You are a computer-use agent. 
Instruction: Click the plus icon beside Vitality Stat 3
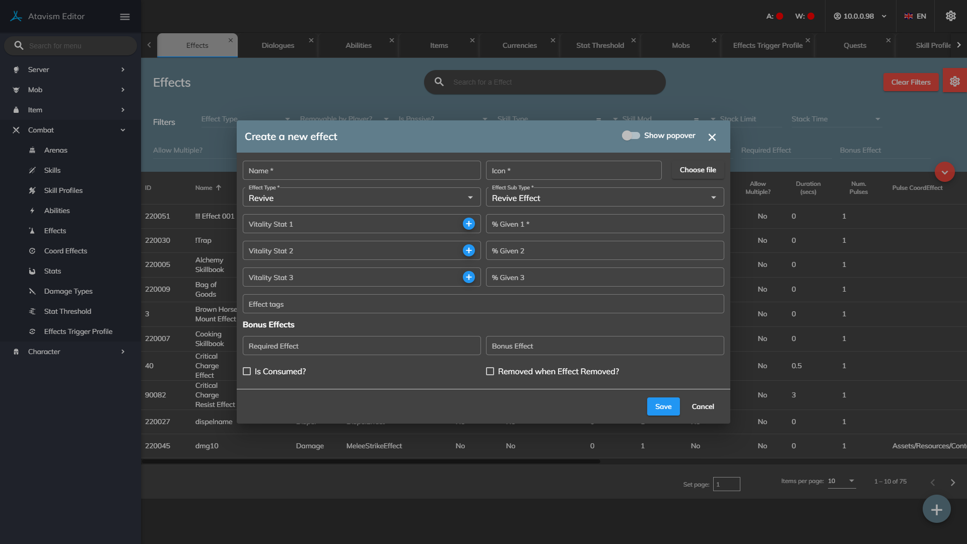(x=468, y=277)
